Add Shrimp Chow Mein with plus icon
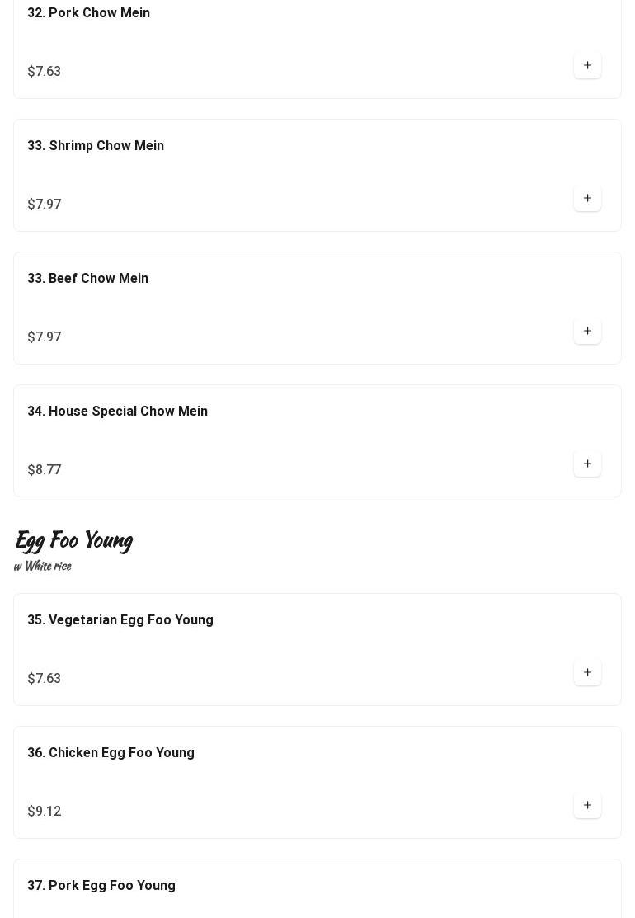 click(x=587, y=199)
